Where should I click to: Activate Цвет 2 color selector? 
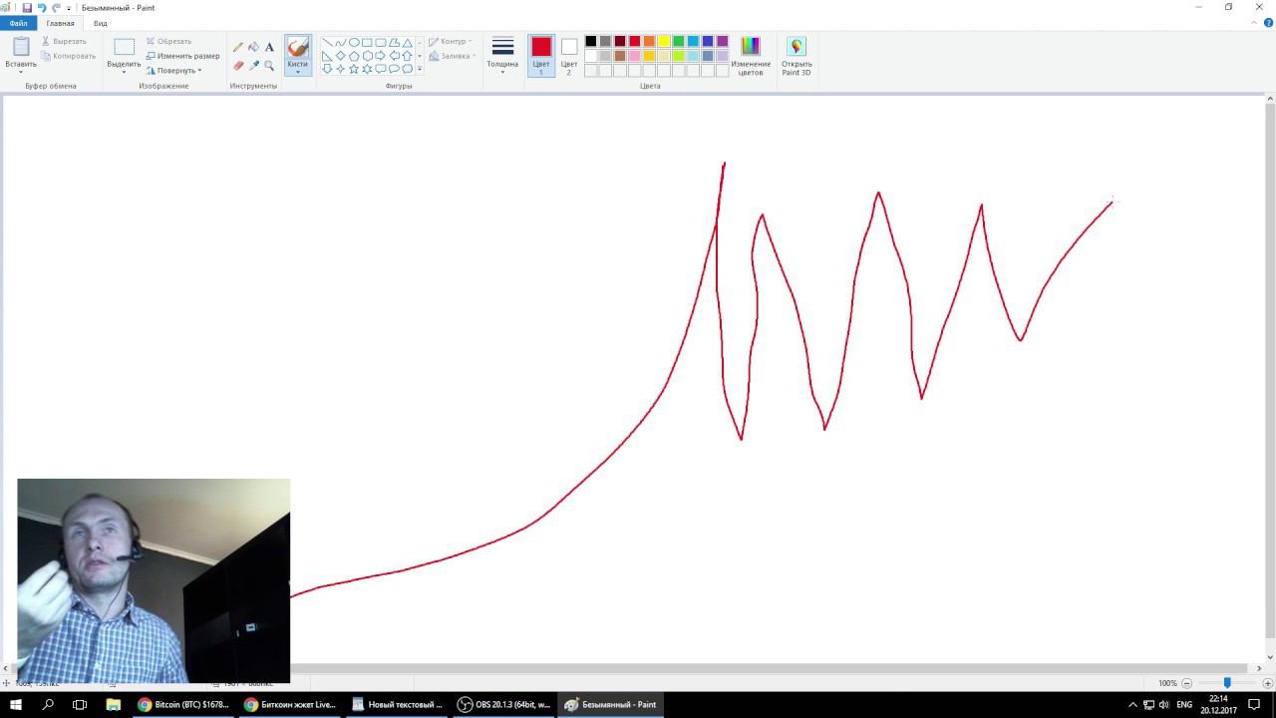tap(569, 56)
